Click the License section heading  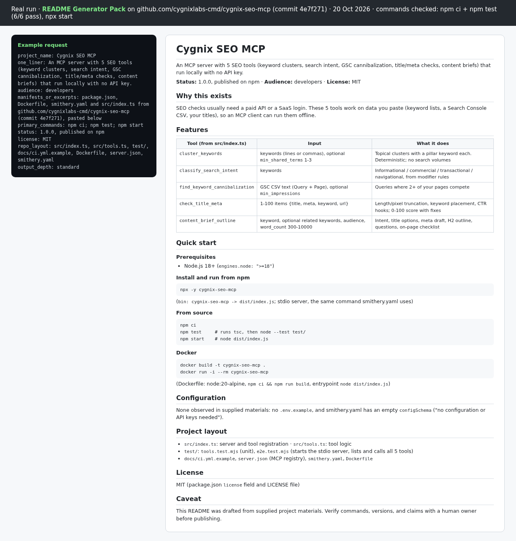(x=189, y=472)
